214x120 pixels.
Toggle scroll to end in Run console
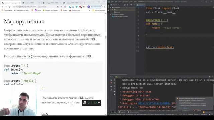tap(114, 89)
